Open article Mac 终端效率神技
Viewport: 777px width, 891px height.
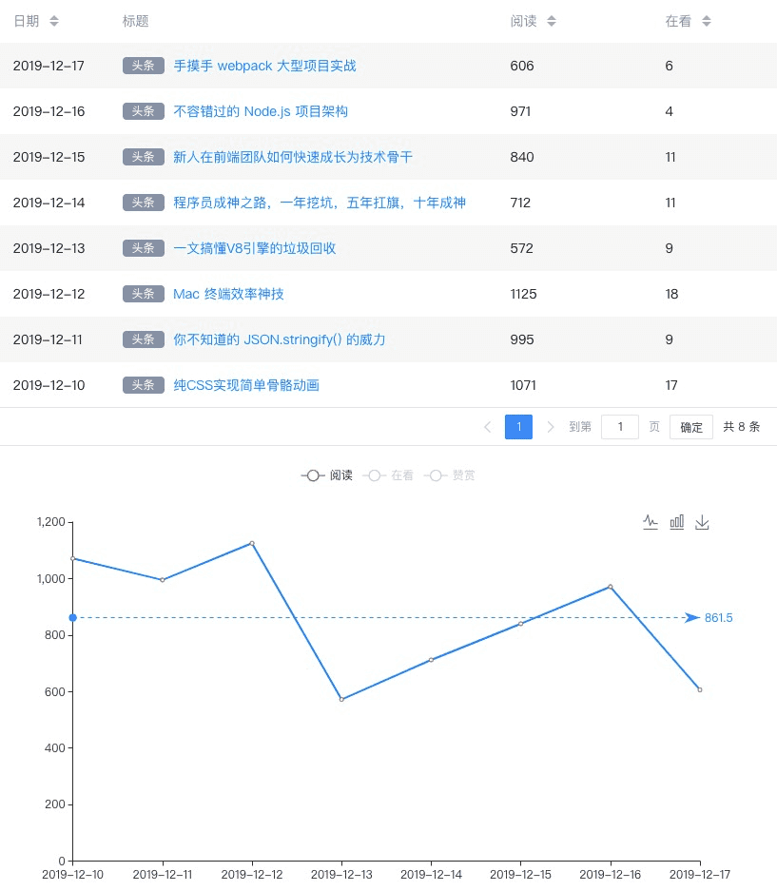[228, 294]
